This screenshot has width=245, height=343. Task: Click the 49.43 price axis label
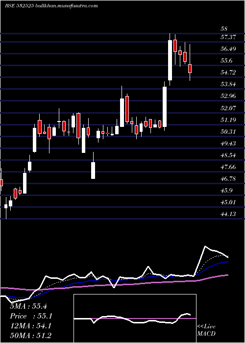(x=228, y=144)
